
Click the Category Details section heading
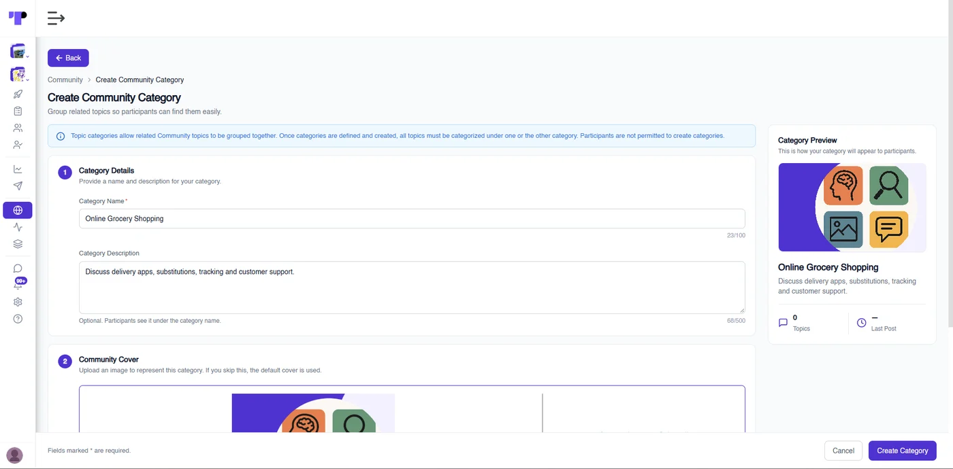click(106, 171)
